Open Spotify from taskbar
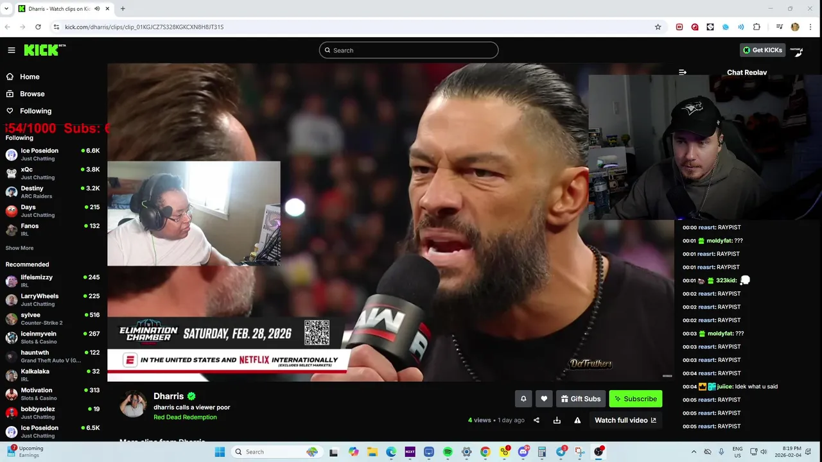 pyautogui.click(x=448, y=452)
